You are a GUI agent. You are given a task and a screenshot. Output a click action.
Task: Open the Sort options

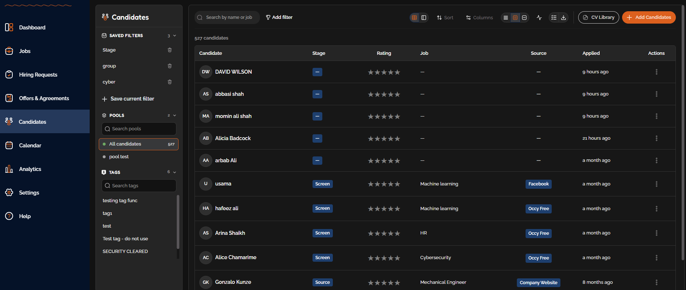(445, 17)
